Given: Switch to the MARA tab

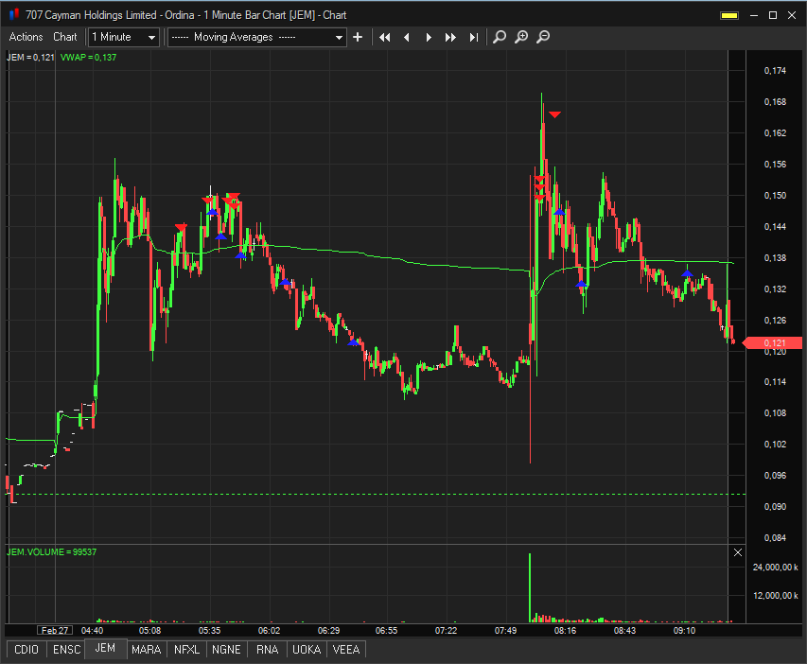Looking at the screenshot, I should pyautogui.click(x=146, y=650).
